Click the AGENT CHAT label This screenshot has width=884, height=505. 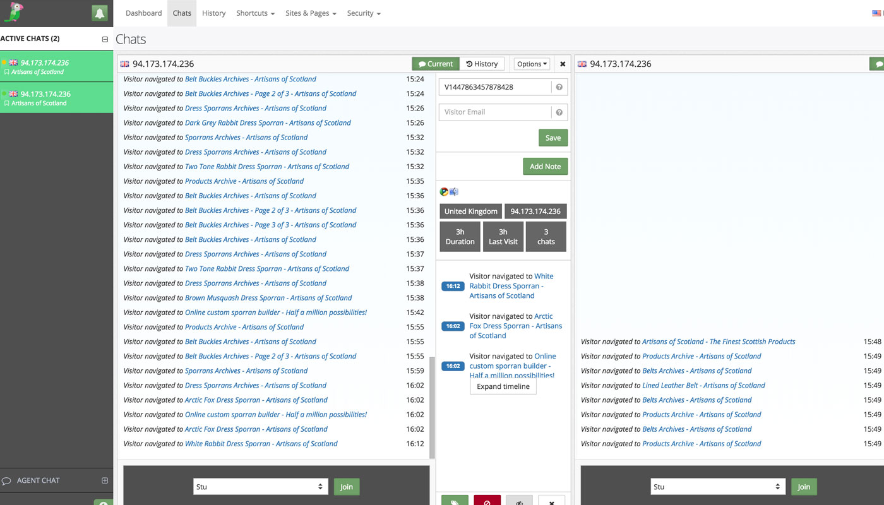38,481
